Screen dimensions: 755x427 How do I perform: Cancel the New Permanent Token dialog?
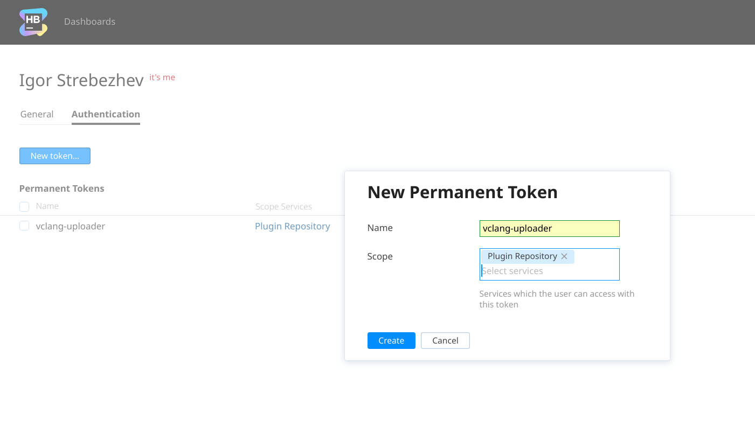445,340
